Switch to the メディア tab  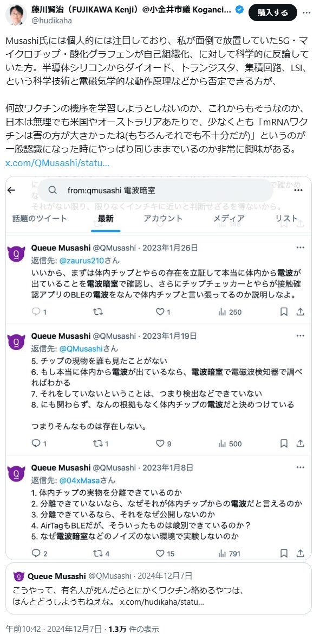pyautogui.click(x=229, y=218)
